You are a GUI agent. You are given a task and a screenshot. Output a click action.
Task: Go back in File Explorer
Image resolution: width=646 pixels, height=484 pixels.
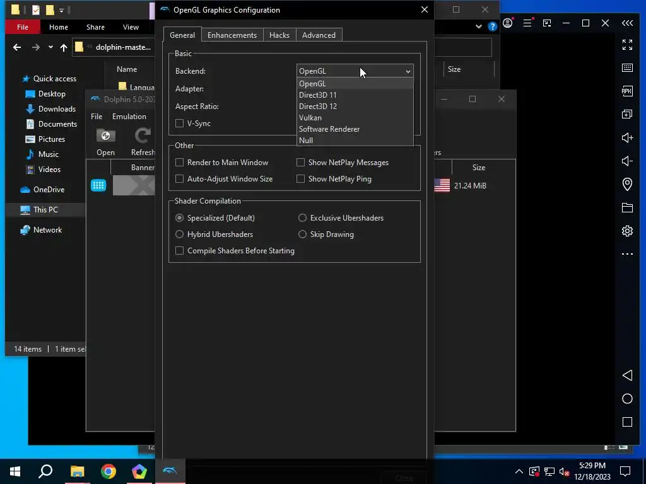pyautogui.click(x=17, y=47)
